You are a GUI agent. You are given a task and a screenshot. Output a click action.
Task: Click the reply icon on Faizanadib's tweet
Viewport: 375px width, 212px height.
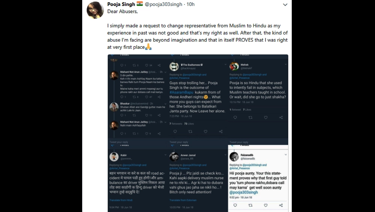pyautogui.click(x=235, y=205)
